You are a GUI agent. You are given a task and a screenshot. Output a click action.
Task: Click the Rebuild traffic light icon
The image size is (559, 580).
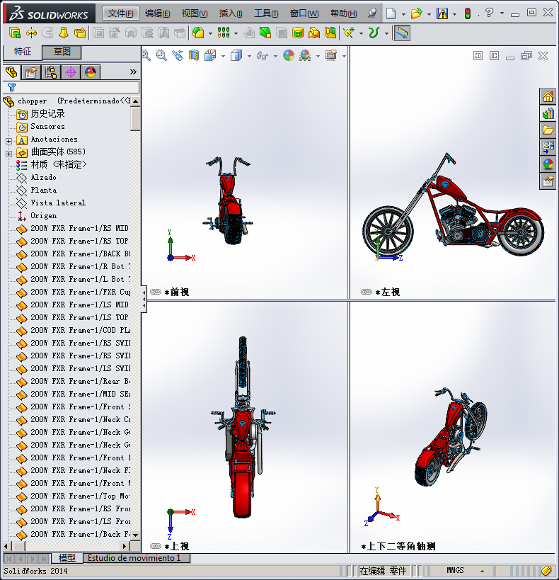(x=468, y=13)
